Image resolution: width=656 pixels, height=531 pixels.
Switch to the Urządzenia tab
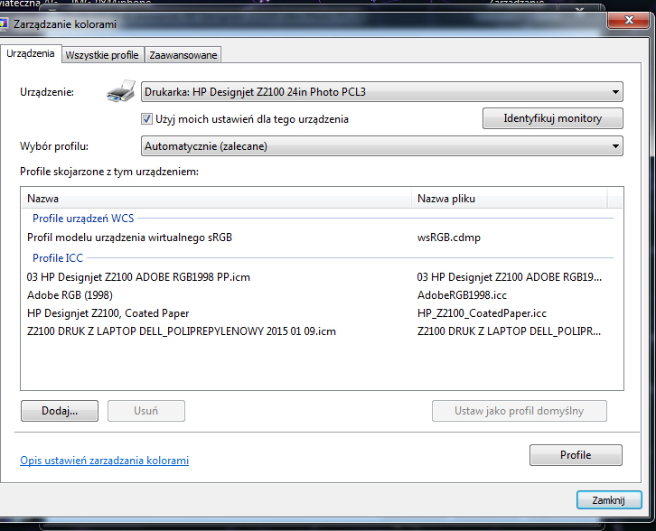point(31,54)
